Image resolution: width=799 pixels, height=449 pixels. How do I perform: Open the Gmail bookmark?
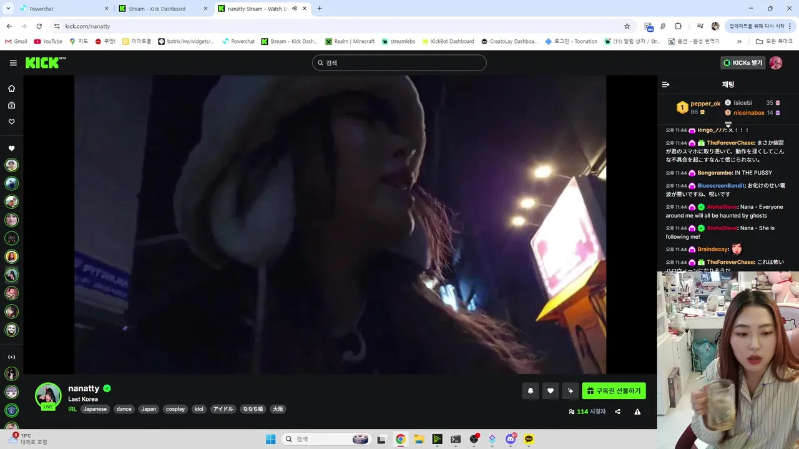click(x=16, y=42)
